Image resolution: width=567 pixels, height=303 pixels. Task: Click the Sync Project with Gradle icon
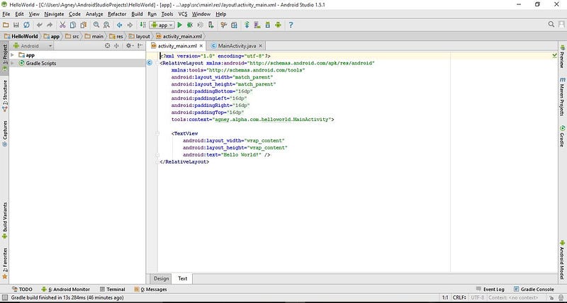[247, 25]
